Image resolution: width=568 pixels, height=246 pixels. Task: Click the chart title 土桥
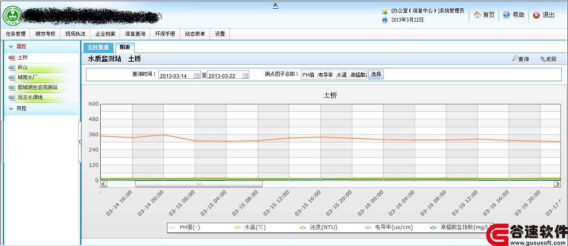(x=330, y=96)
